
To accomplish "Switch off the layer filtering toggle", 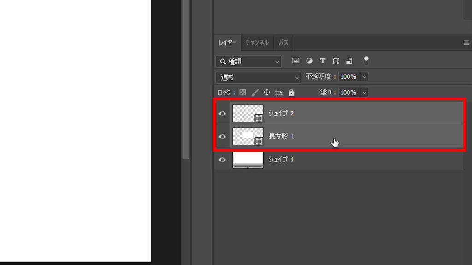I will (366, 60).
